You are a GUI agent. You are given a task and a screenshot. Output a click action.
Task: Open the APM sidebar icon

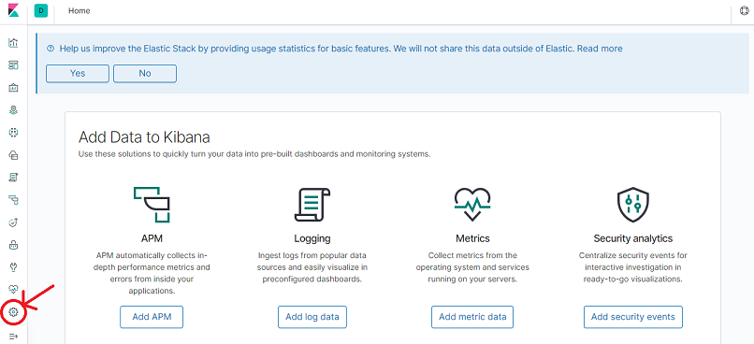click(13, 200)
